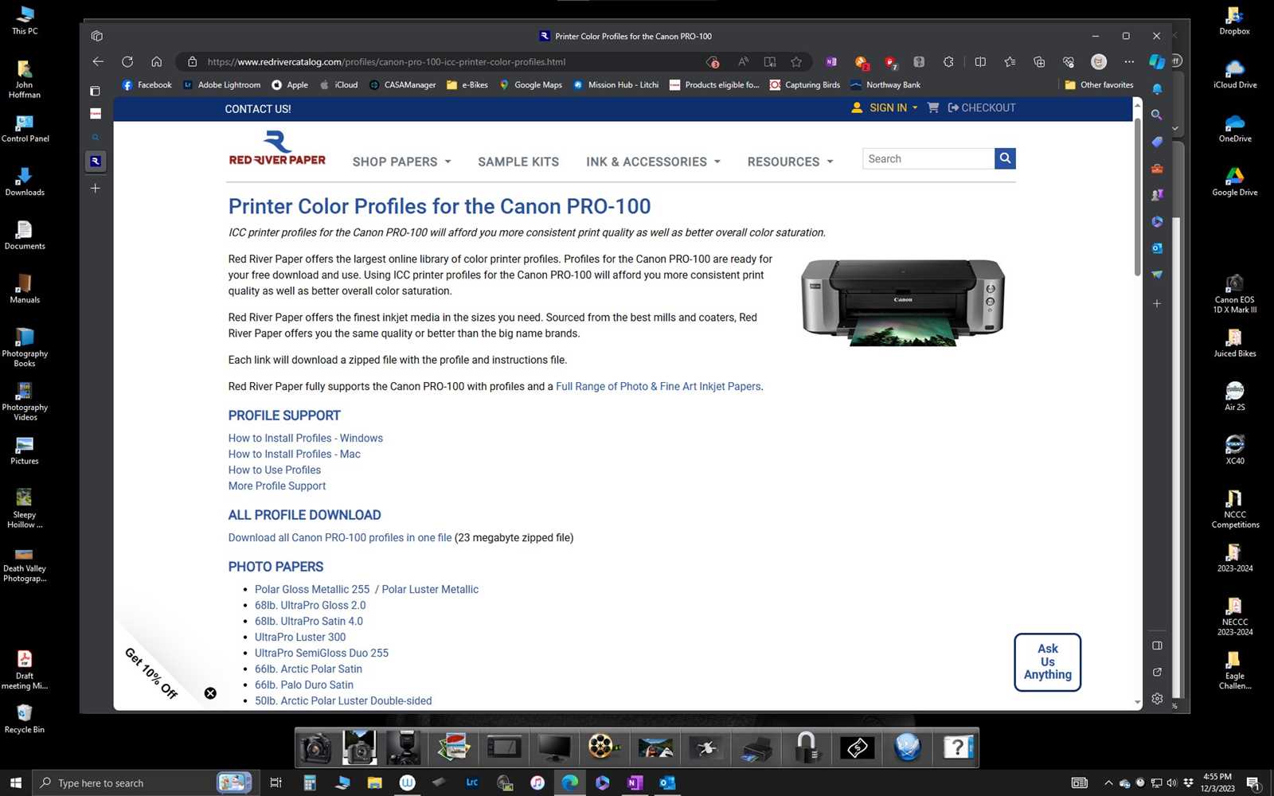Viewport: 1274px width, 796px height.
Task: Open Recycle Bin on desktop
Action: 25,718
